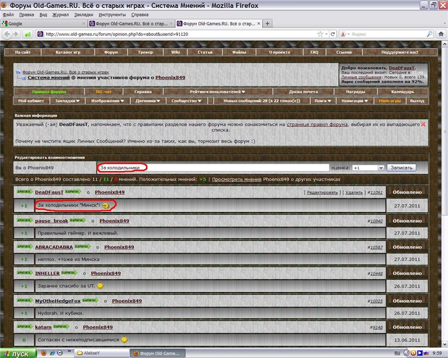
Task: Click the RU language indicator in the tray
Action: 397,353
